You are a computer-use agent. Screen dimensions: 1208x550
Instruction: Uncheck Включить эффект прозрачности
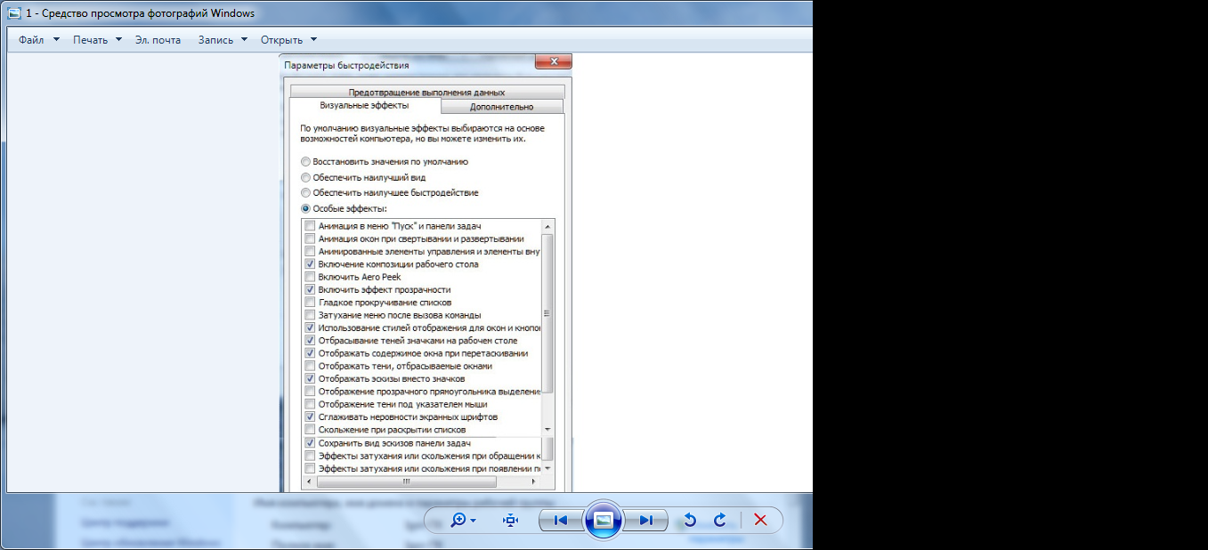(310, 289)
